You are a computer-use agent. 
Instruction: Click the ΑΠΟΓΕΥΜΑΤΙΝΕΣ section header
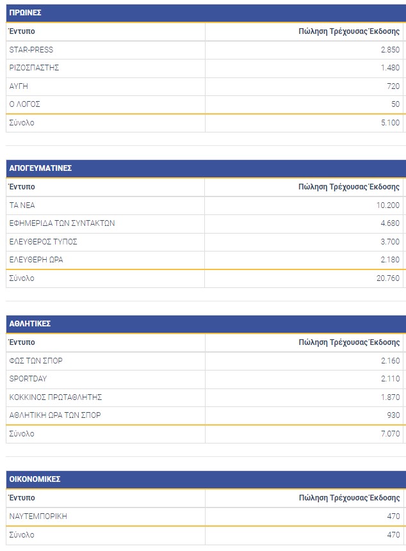point(40,168)
